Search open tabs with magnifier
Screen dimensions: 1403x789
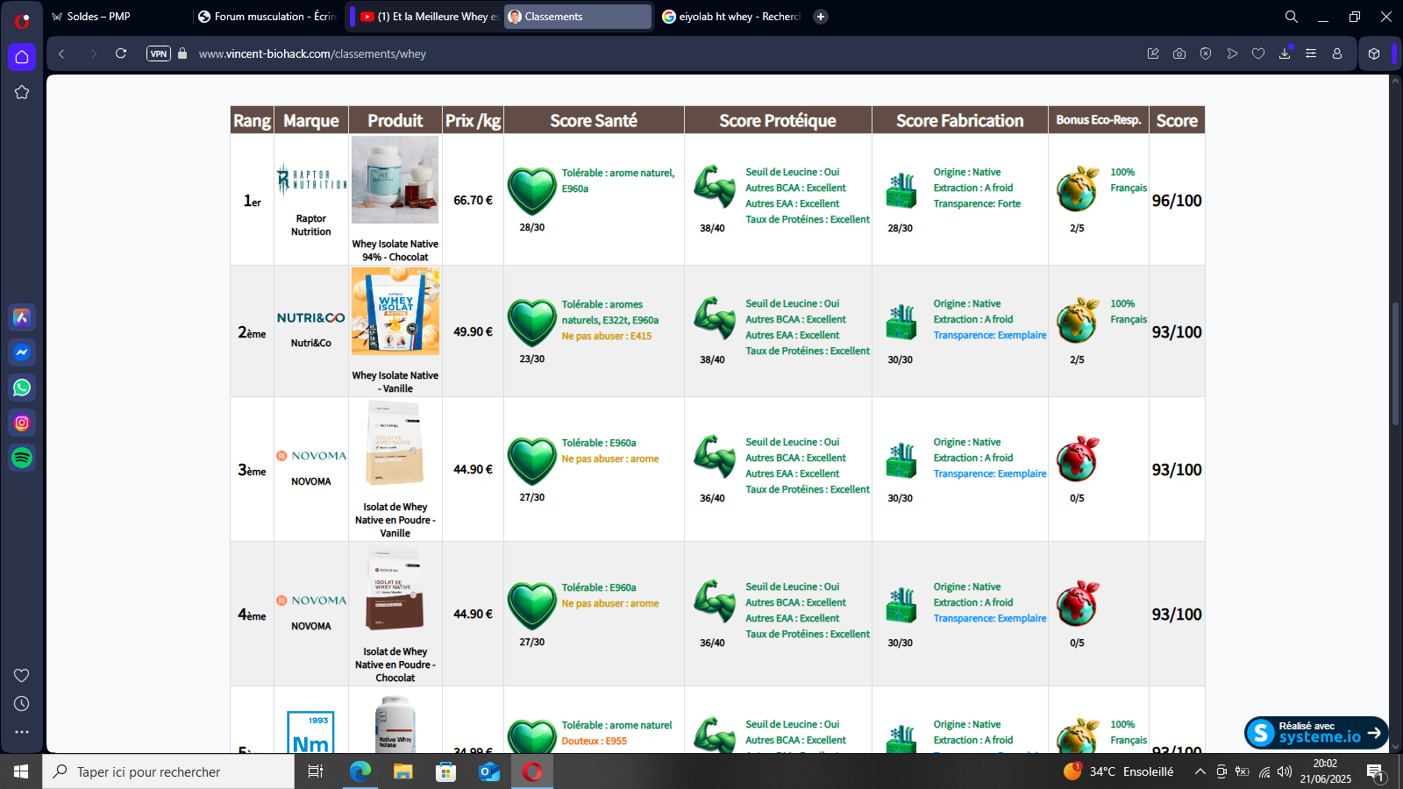(1292, 17)
